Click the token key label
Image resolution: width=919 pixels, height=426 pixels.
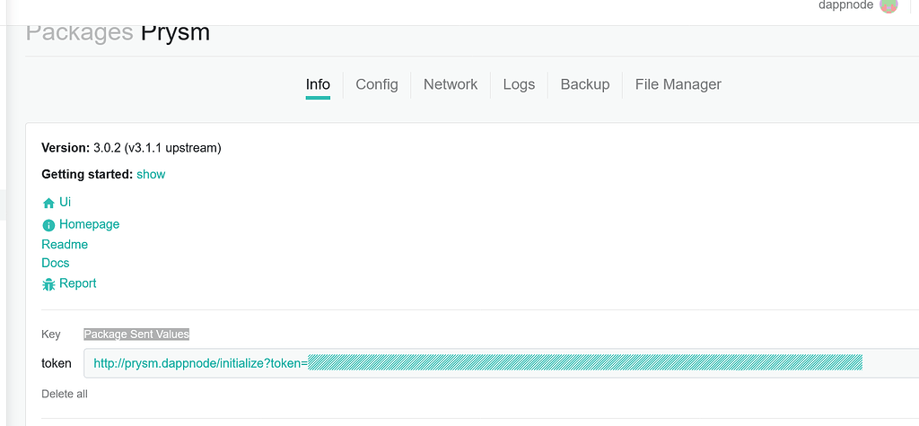(57, 363)
